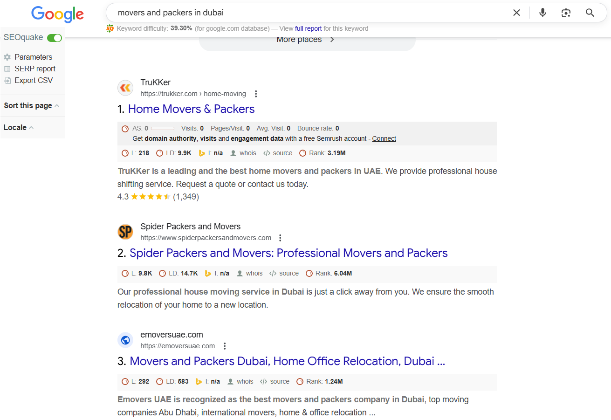Open the SERP report
611x420 pixels.
click(35, 69)
